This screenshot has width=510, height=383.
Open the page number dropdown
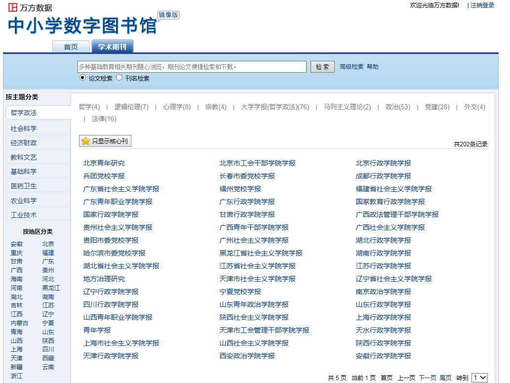click(x=479, y=378)
